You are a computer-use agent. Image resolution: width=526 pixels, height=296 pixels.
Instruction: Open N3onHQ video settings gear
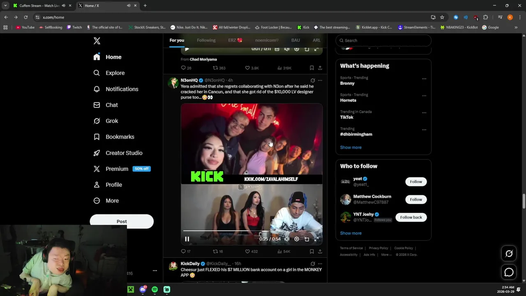pos(297,239)
